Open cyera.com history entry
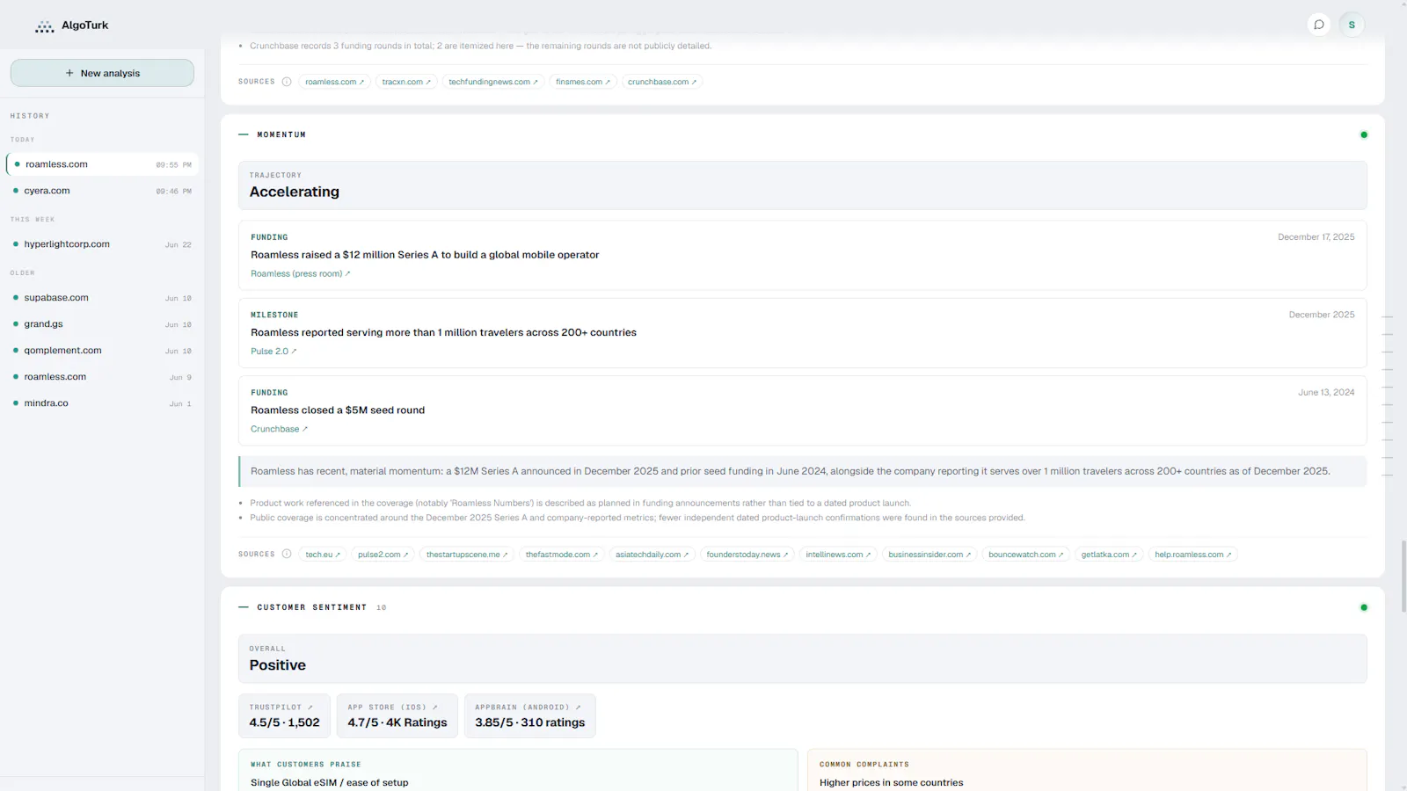Viewport: 1407px width, 791px height. (x=102, y=191)
